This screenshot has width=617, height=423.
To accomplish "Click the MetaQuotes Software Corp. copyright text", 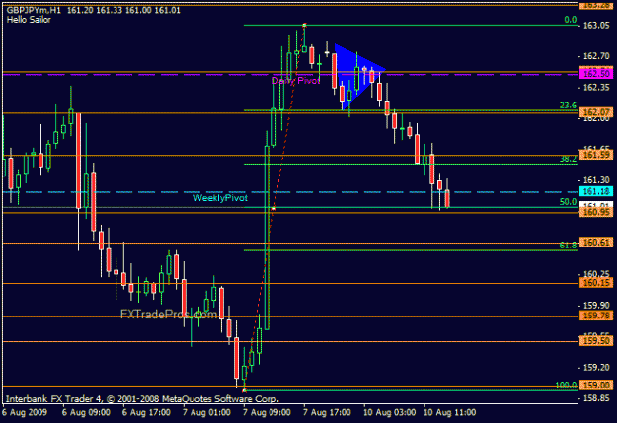I will point(142,399).
